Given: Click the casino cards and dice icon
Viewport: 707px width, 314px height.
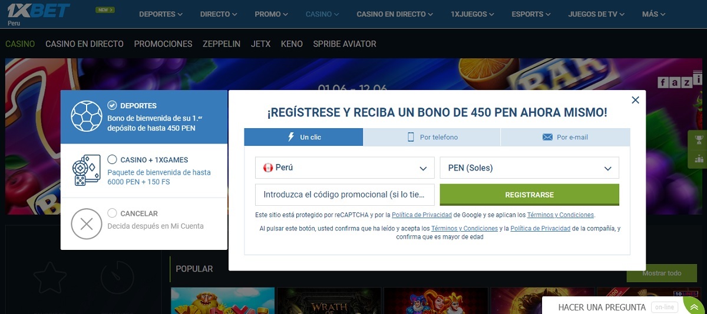Looking at the screenshot, I should pyautogui.click(x=87, y=171).
